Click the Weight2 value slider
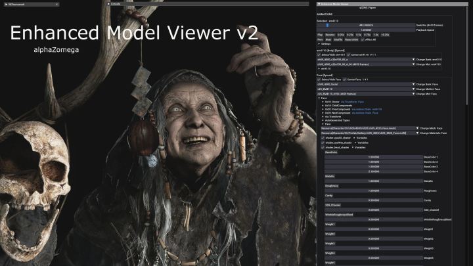Image resolution: width=473 pixels, height=266 pixels. [x=374, y=239]
